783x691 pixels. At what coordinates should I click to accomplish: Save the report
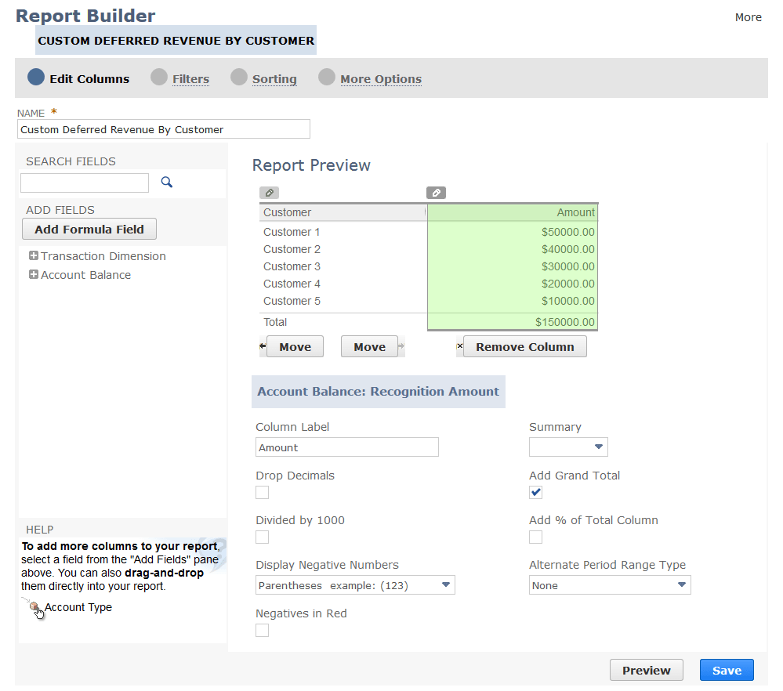727,670
